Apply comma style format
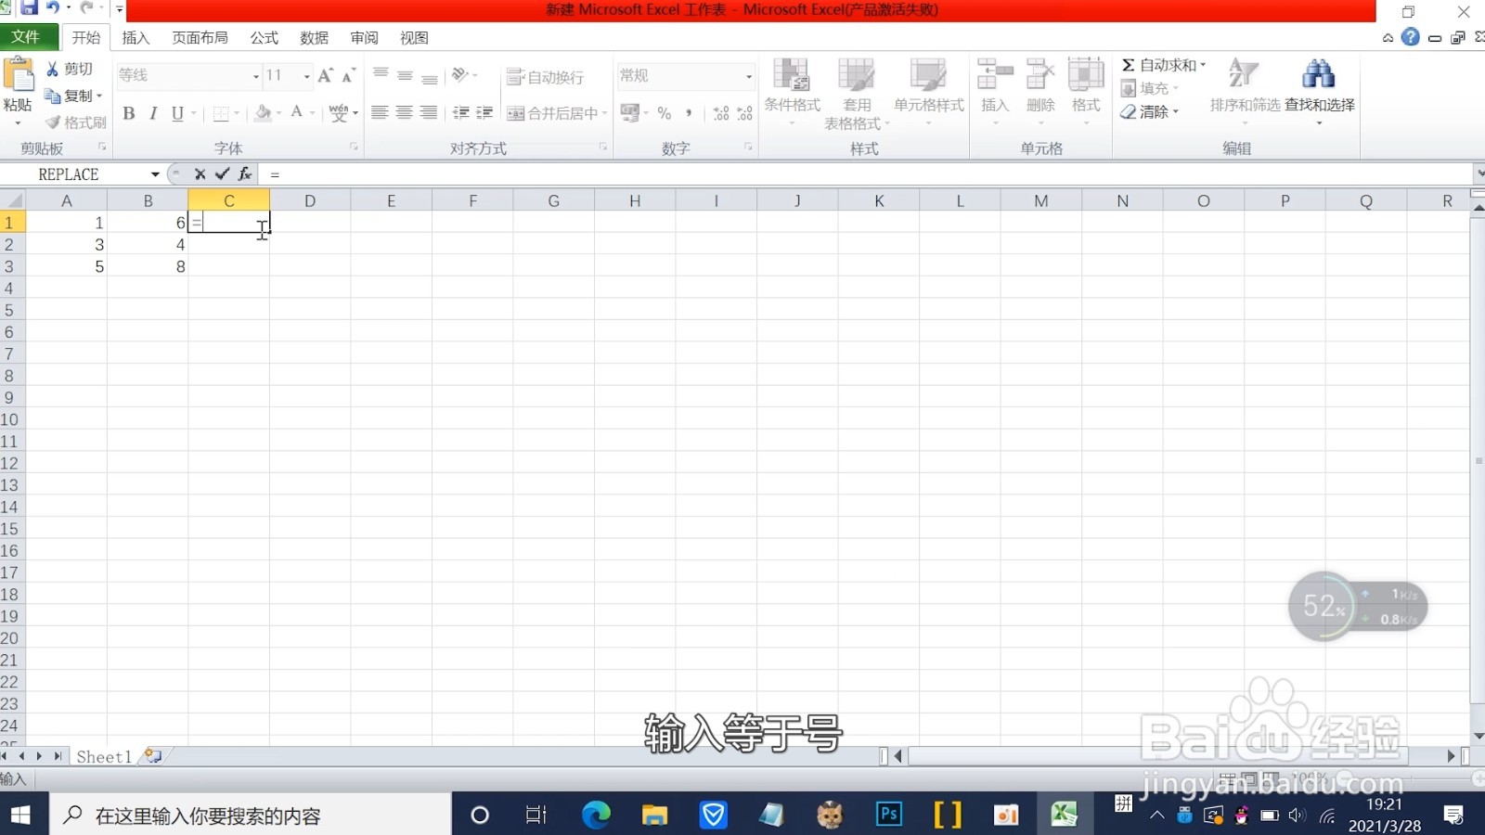Screen dimensions: 1485x835 coord(689,113)
